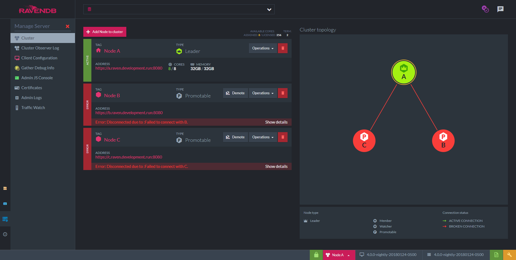Click Node A name label
The width and height of the screenshot is (516, 260).
112,51
